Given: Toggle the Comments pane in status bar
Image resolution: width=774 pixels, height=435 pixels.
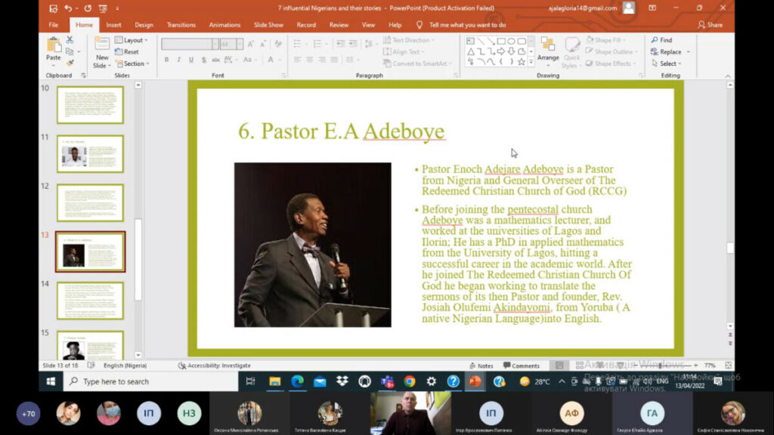Looking at the screenshot, I should pyautogui.click(x=521, y=366).
